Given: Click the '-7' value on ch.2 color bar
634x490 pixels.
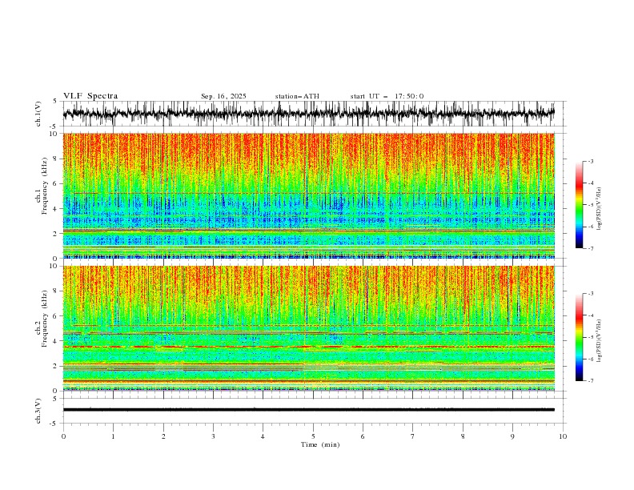Looking at the screenshot, I should 590,381.
